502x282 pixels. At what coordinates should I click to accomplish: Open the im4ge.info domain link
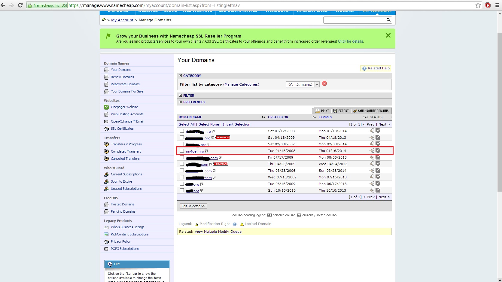195,151
